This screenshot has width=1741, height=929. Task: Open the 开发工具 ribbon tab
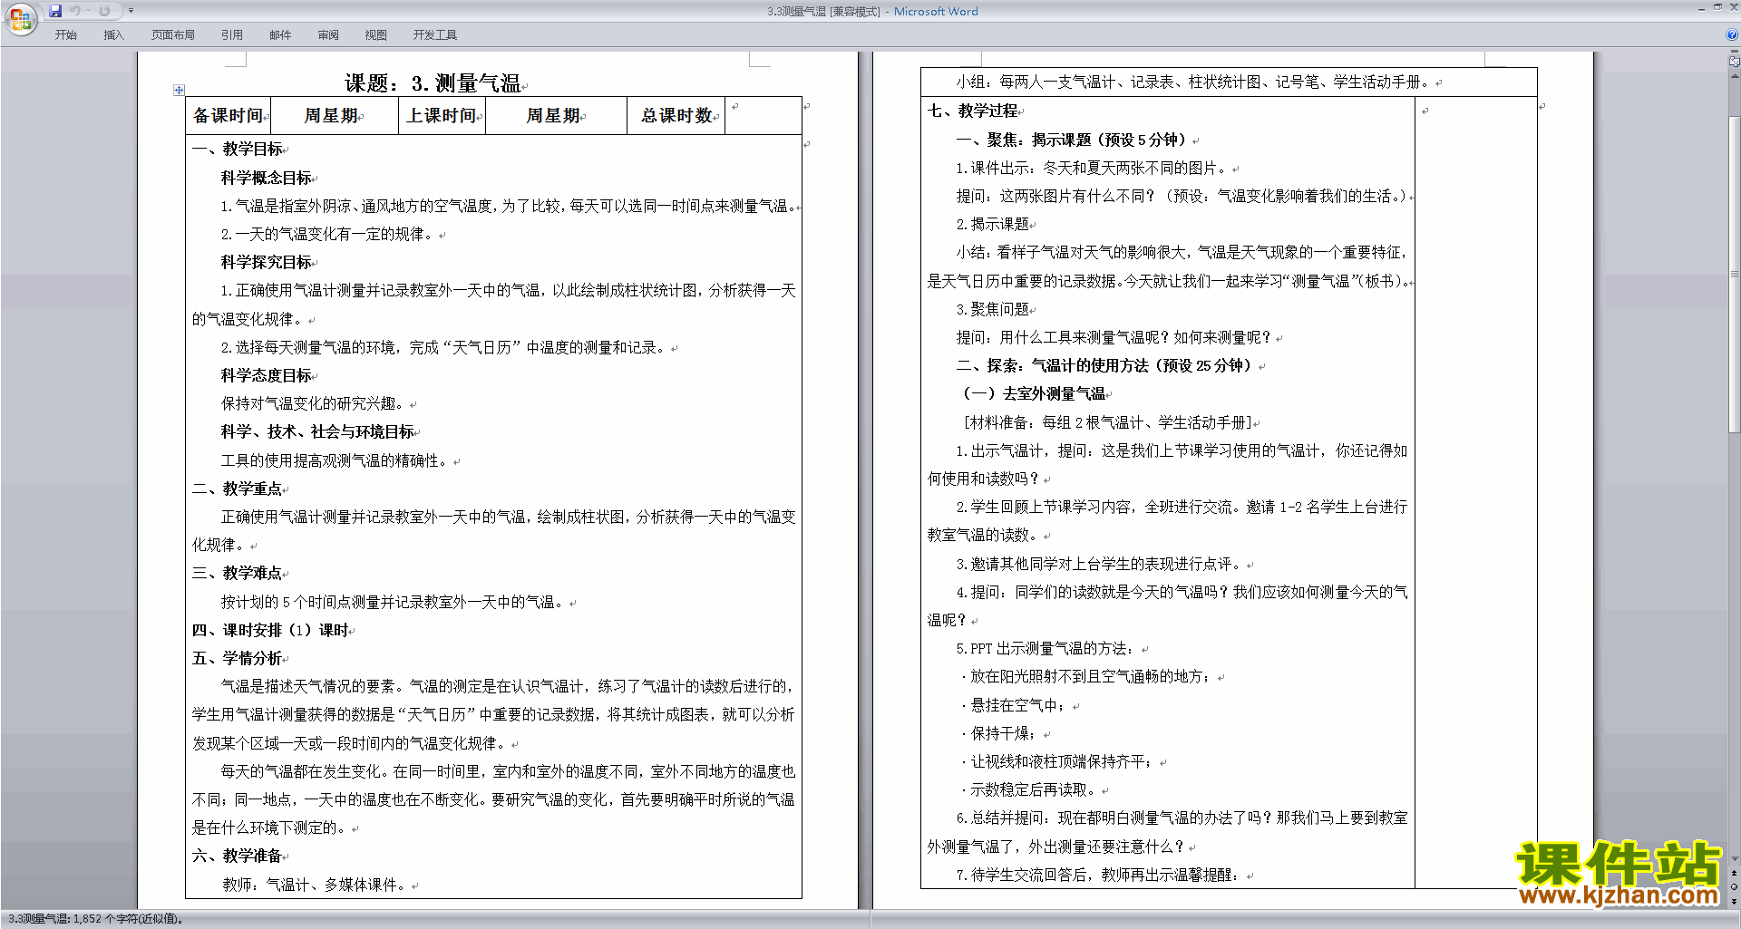(x=435, y=35)
